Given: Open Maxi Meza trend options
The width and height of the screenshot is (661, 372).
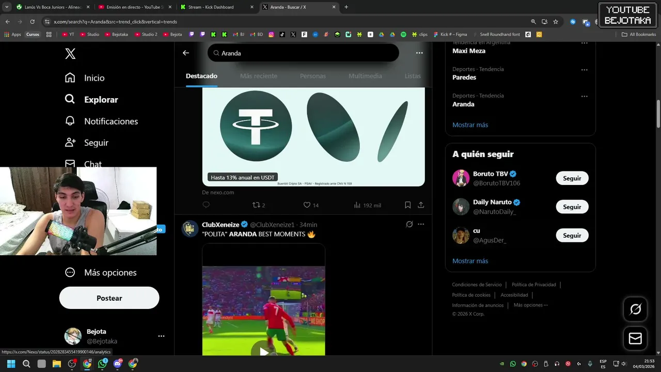Looking at the screenshot, I should [x=584, y=43].
